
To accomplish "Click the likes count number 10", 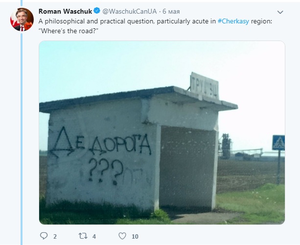I will point(135,237).
